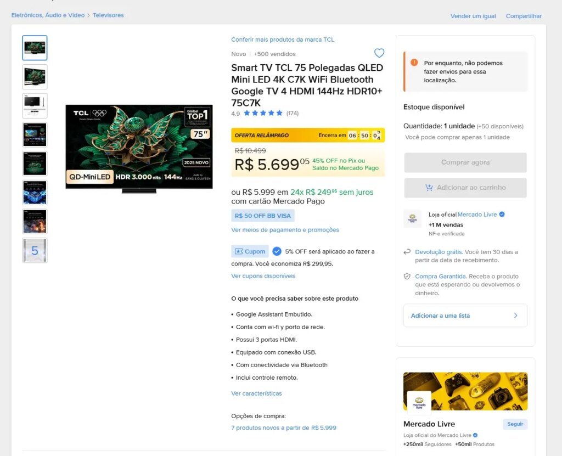
Task: Open the thumbnail showing 5 more images
Action: click(x=35, y=250)
